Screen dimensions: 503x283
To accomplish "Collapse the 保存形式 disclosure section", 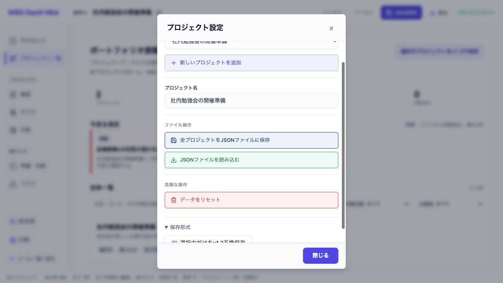I will [x=178, y=227].
